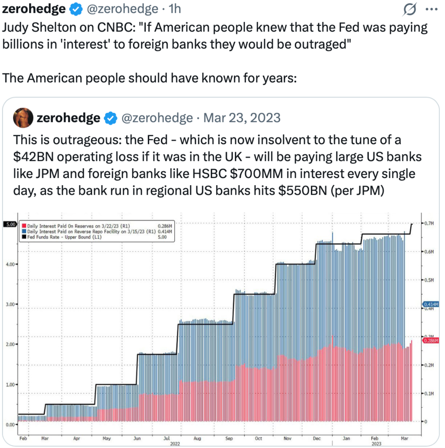Open the Mar 23, 2023 date link

pyautogui.click(x=242, y=118)
